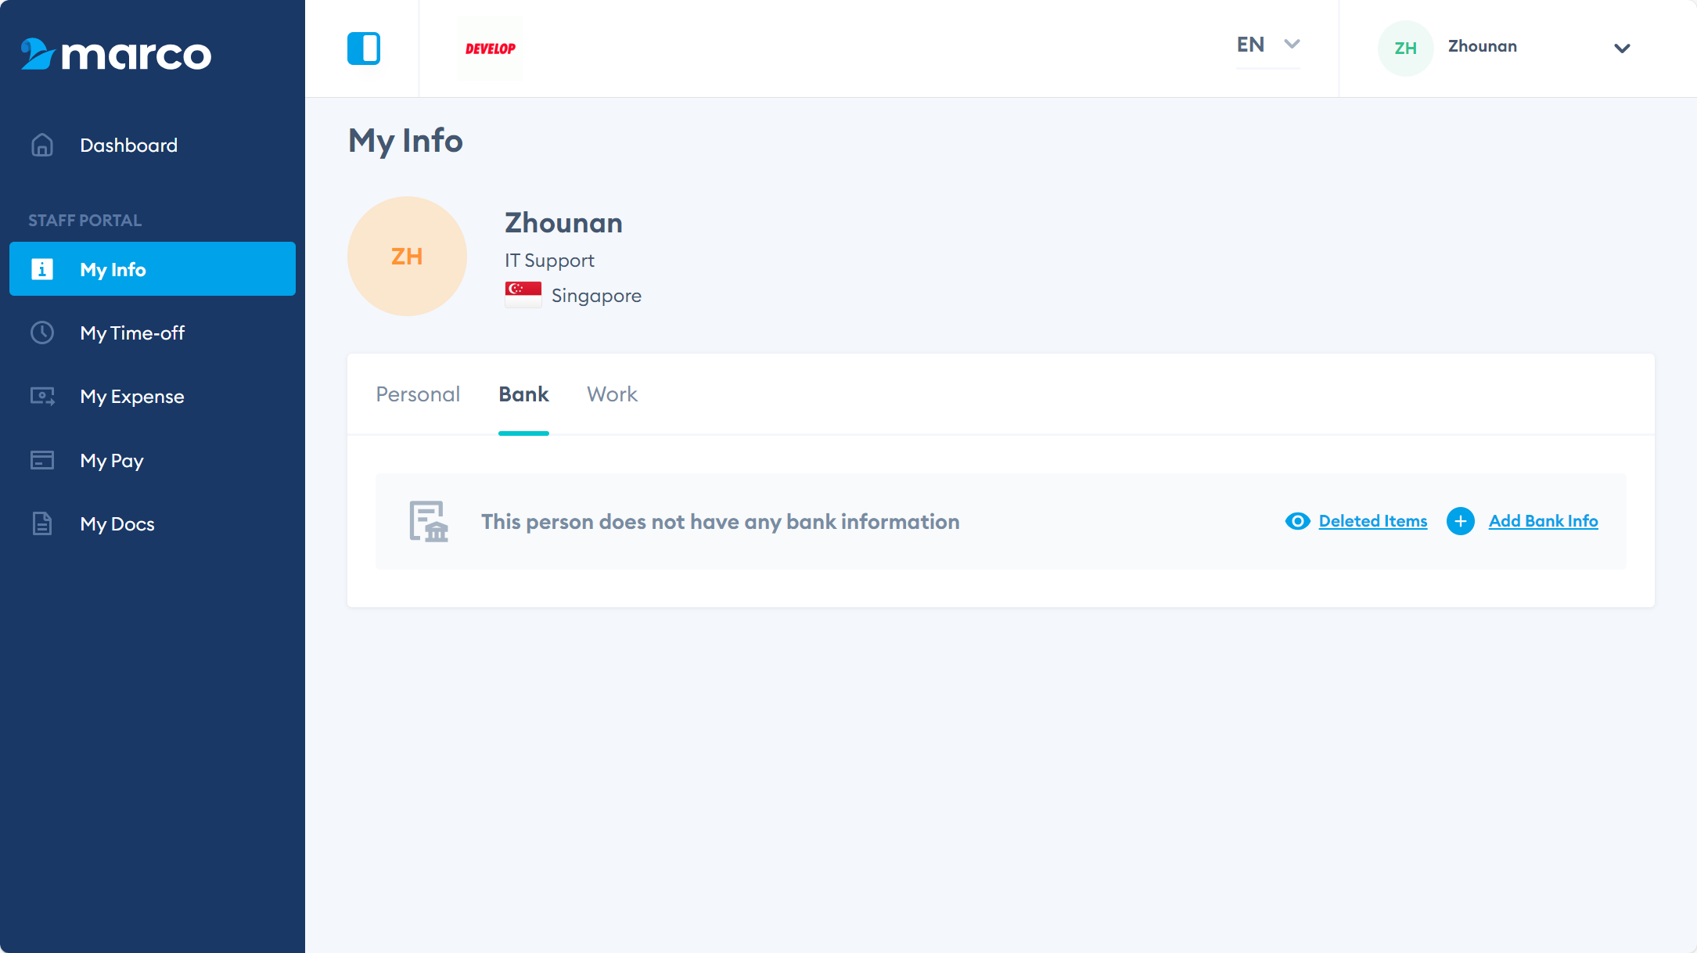Expand the Zhounan user account menu
Screen dimensions: 1697x953
[1622, 49]
